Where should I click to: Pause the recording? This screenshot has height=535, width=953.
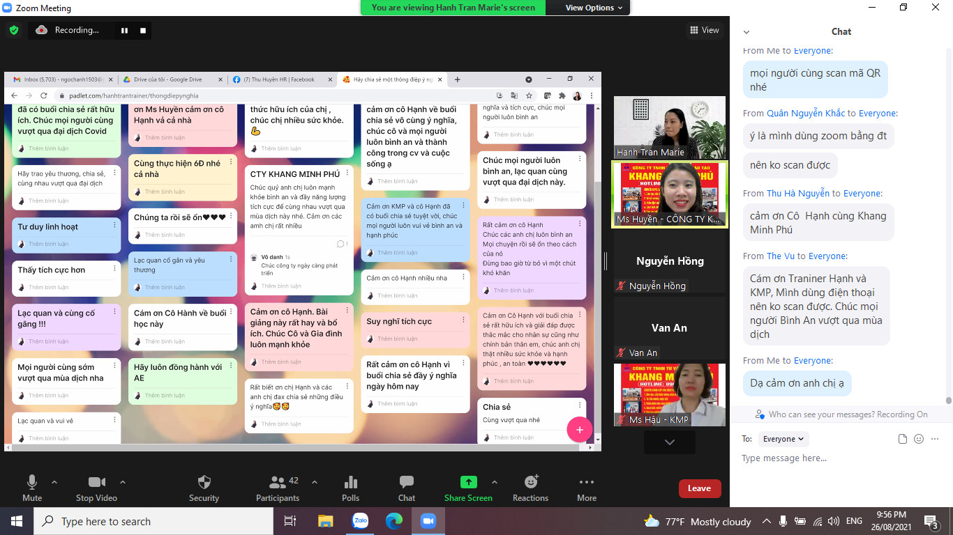click(x=125, y=31)
